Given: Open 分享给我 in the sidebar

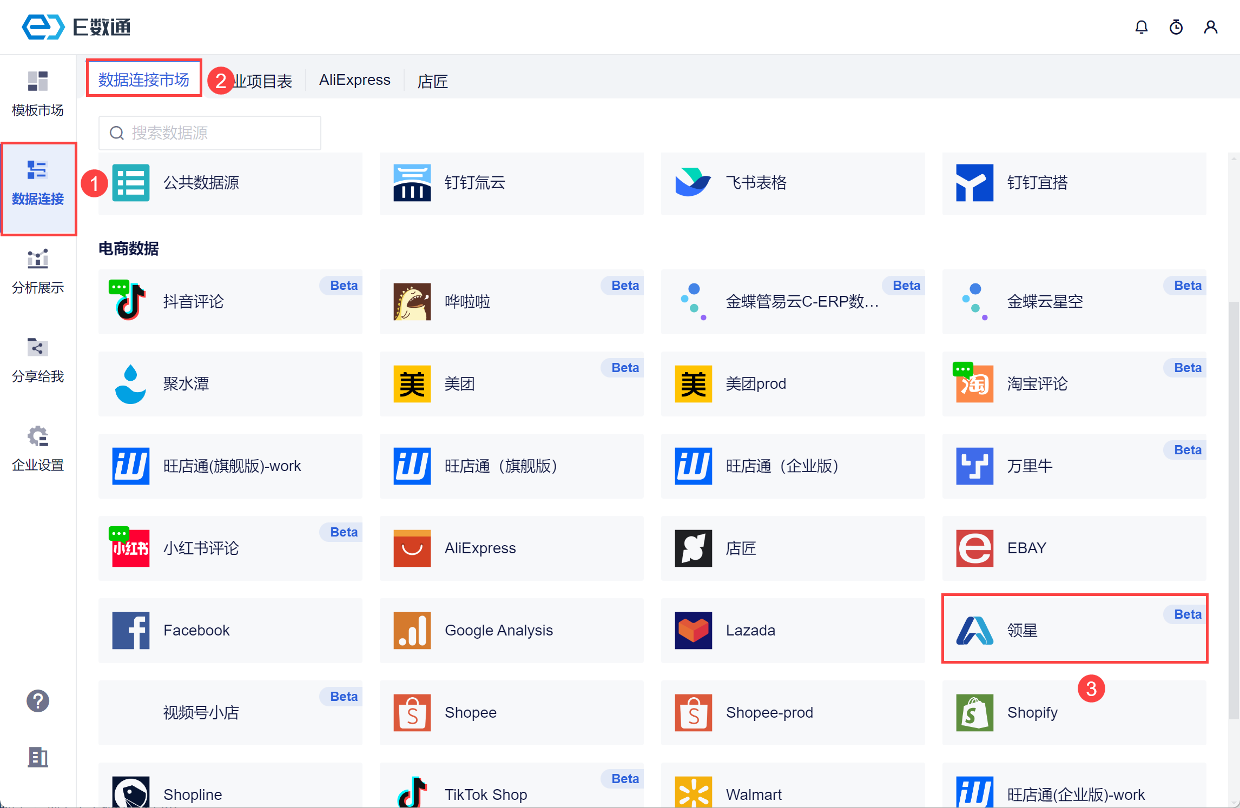Looking at the screenshot, I should [38, 360].
